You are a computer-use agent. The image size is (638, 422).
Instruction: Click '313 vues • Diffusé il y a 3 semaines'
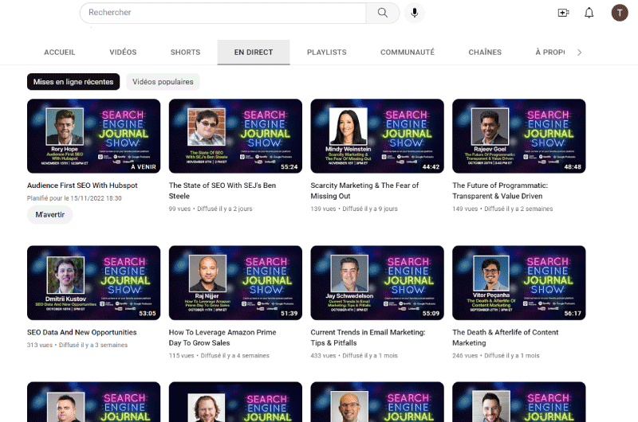pyautogui.click(x=77, y=345)
